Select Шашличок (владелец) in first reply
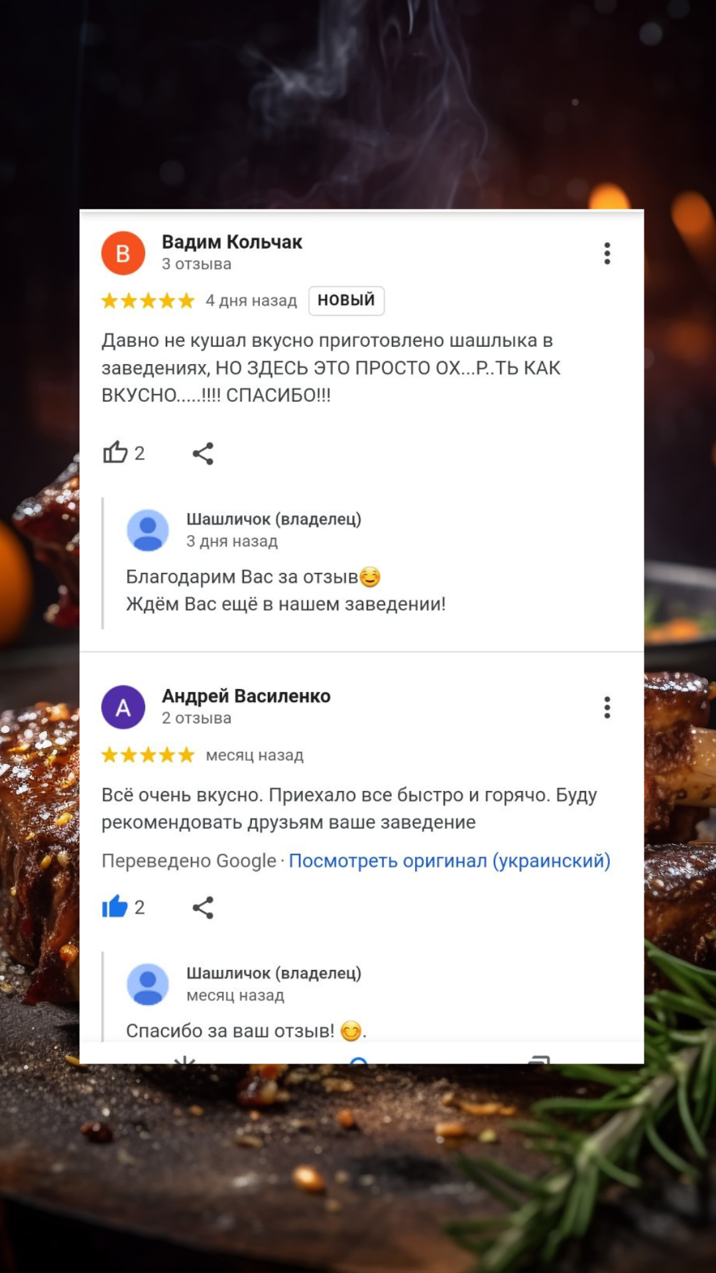This screenshot has width=716, height=1273. tap(274, 519)
